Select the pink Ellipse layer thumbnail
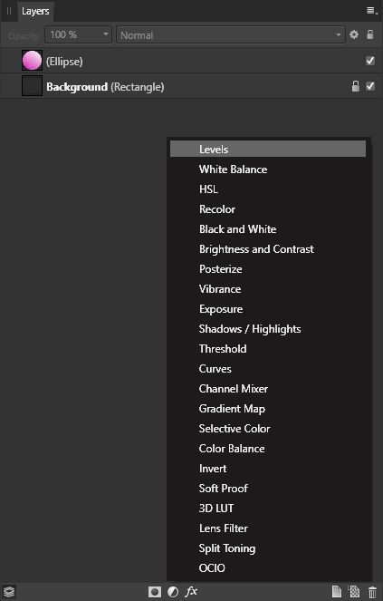 (32, 61)
